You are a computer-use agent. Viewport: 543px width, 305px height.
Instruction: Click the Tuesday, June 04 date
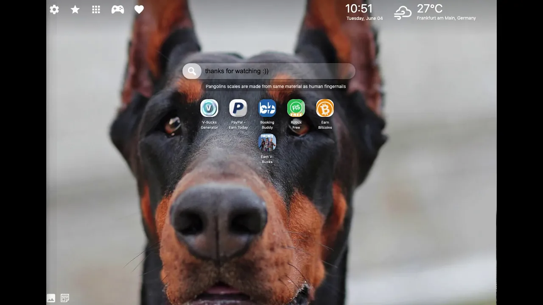pyautogui.click(x=364, y=18)
